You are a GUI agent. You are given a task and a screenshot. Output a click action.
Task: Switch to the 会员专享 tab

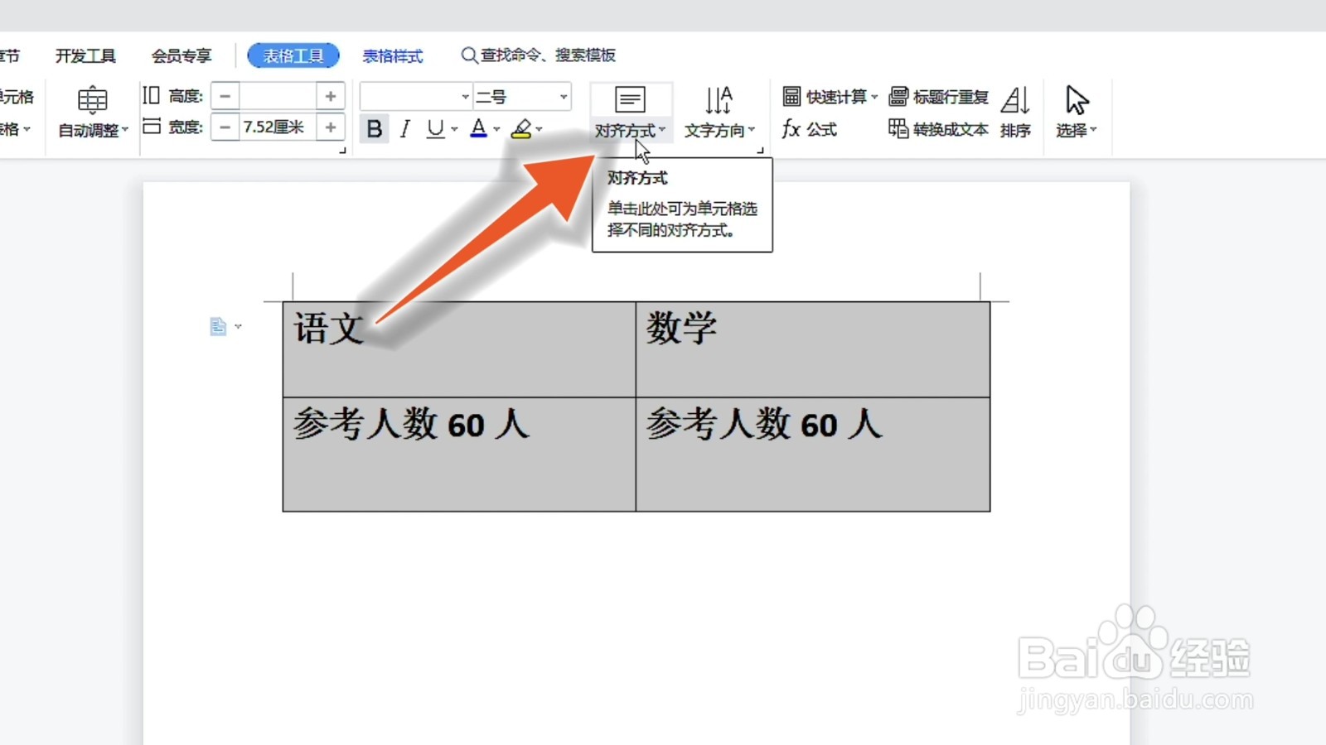(x=181, y=55)
